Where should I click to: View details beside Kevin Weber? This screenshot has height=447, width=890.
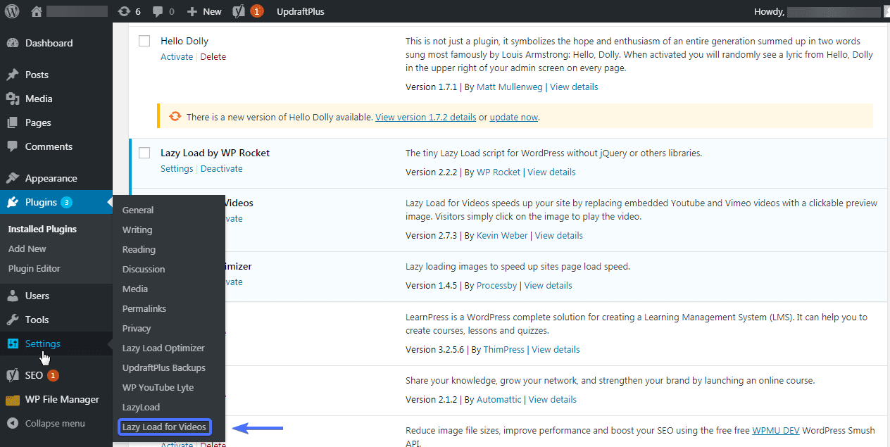[559, 235]
